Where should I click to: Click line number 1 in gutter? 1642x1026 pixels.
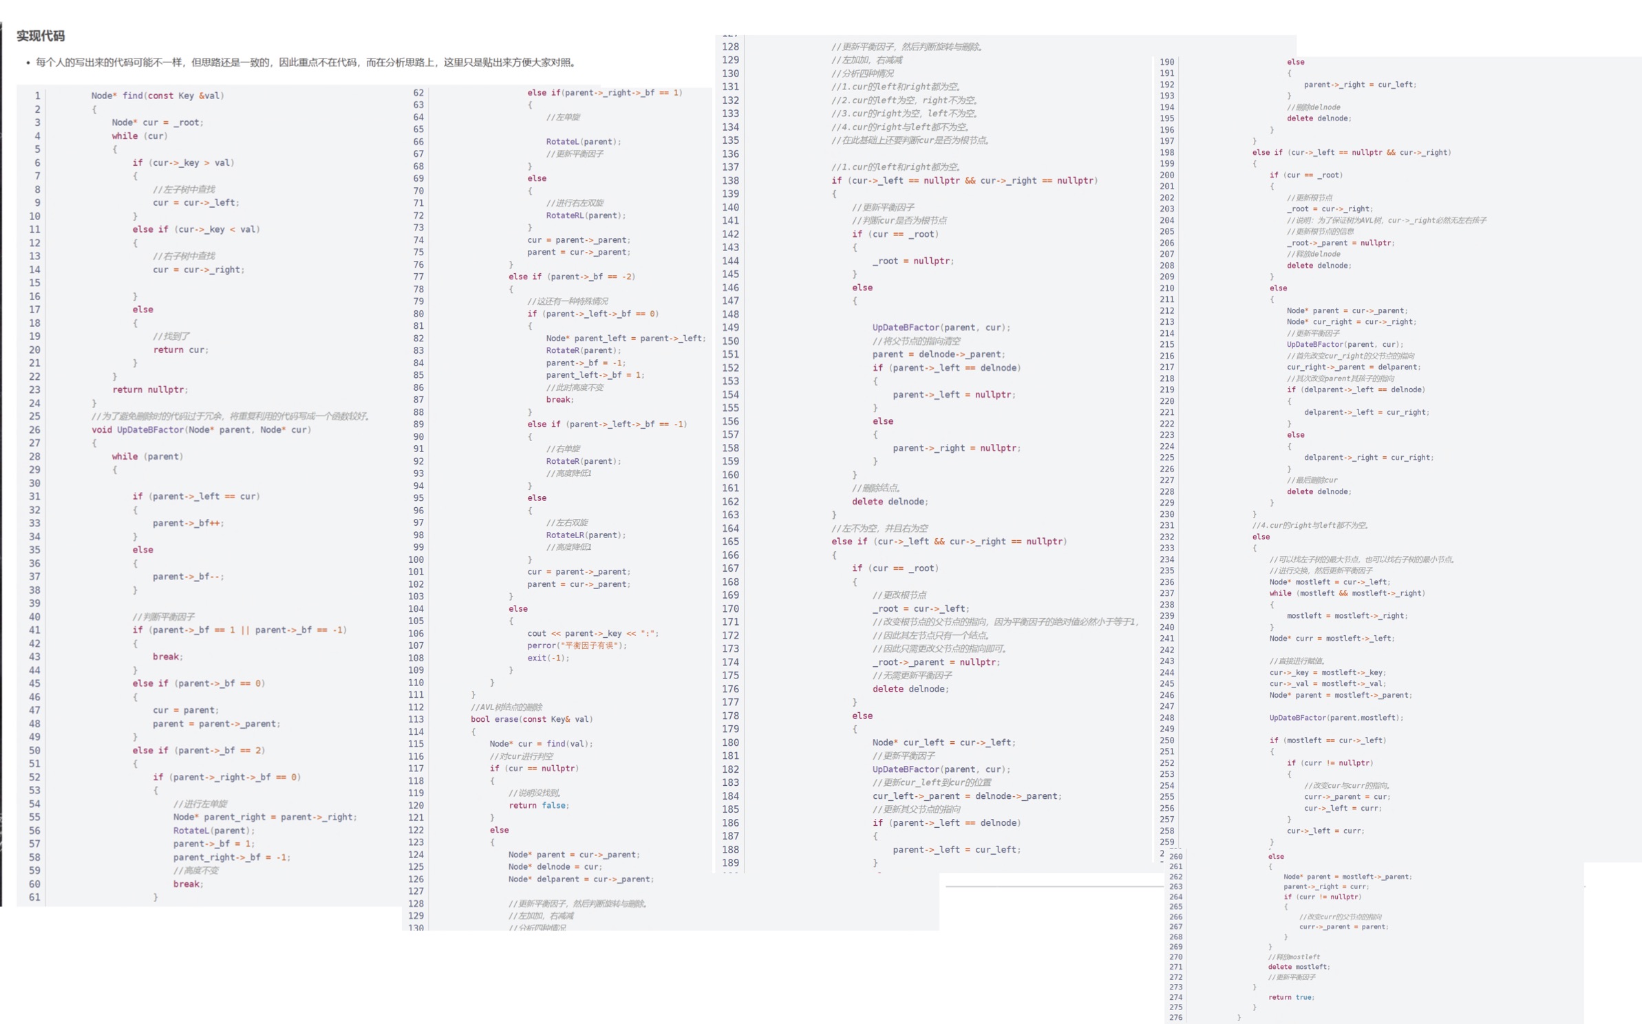(37, 96)
